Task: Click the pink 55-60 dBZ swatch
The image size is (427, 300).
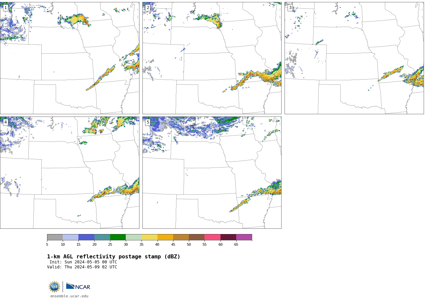Action: pos(212,237)
